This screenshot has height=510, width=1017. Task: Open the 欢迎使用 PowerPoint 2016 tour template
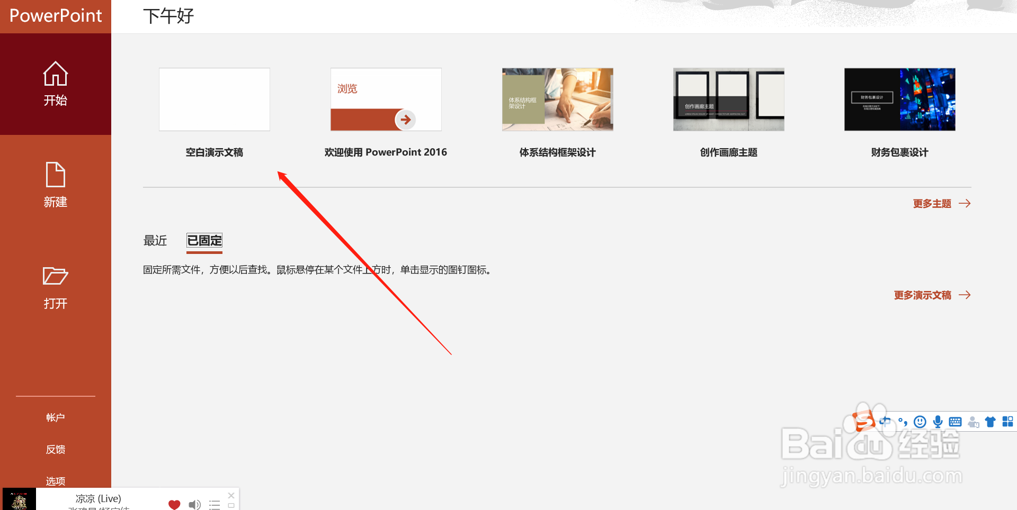(x=386, y=99)
